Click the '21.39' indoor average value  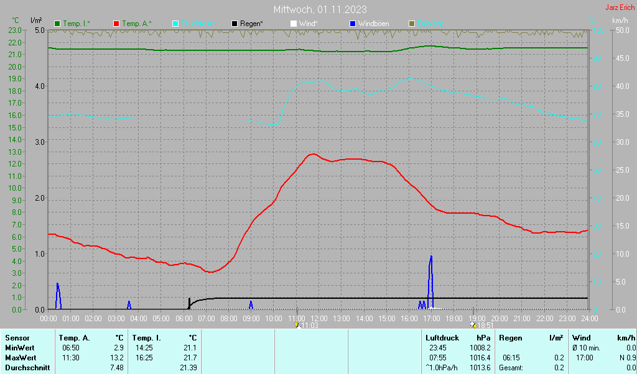tap(188, 368)
